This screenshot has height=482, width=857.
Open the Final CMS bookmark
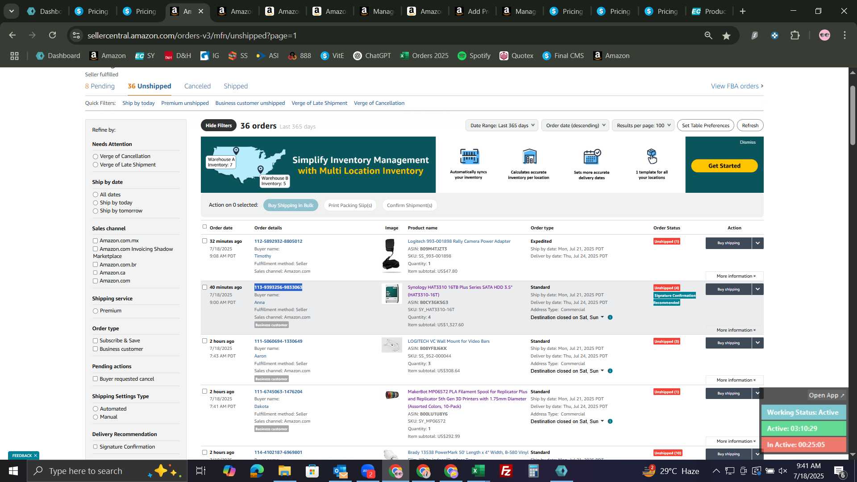pos(563,56)
